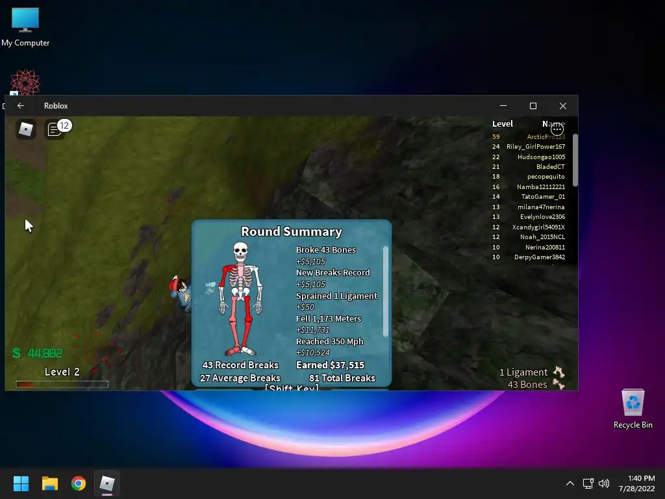
Task: Click the skeleton figure in Round Summary
Action: [240, 298]
